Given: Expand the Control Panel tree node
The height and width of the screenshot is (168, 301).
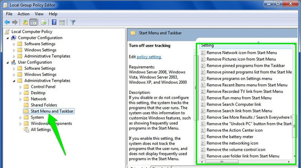Looking at the screenshot, I should pos(21,87).
